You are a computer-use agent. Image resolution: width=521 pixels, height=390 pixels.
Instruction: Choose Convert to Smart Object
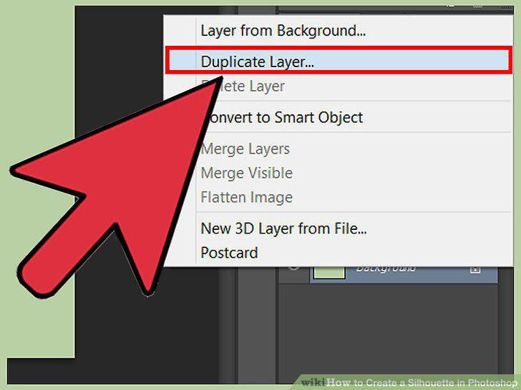tap(339, 117)
